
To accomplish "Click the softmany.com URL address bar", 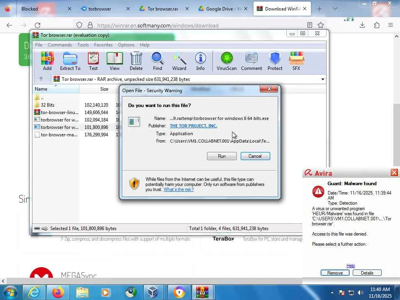I will pos(199,25).
